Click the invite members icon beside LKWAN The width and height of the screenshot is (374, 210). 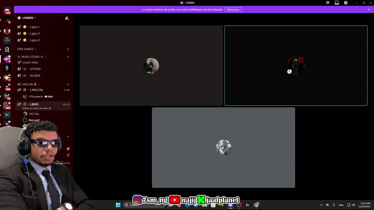click(67, 18)
